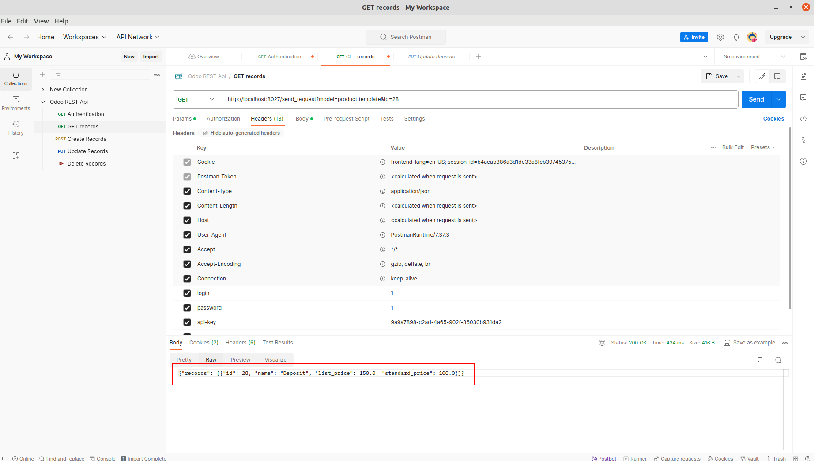This screenshot has width=814, height=461.
Task: Open the Console in the status bar
Action: [102, 459]
